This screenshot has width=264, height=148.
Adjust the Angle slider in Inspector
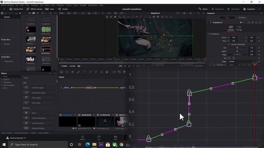(237, 55)
